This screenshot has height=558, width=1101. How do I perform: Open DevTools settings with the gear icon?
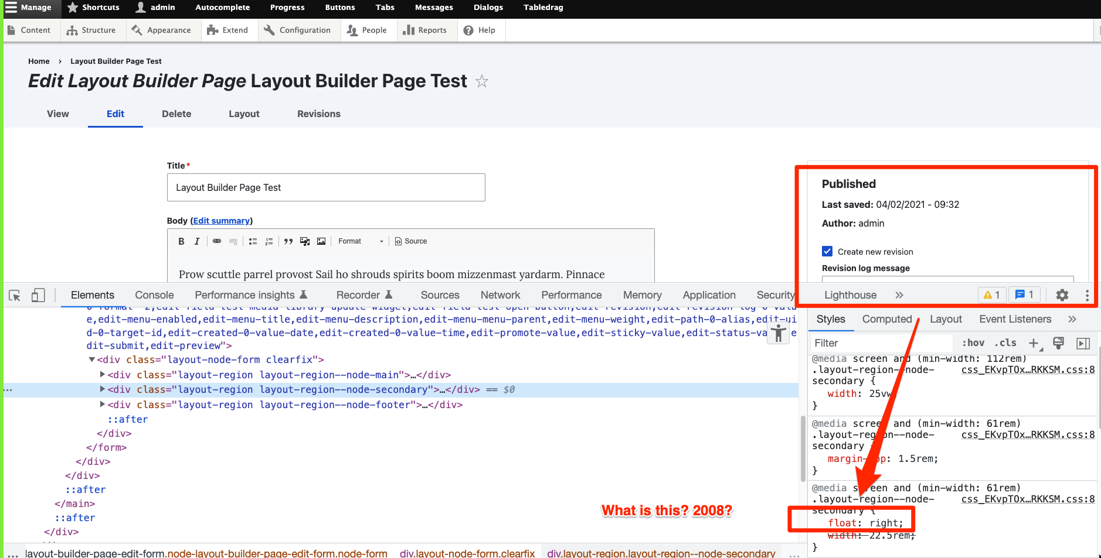(x=1063, y=295)
